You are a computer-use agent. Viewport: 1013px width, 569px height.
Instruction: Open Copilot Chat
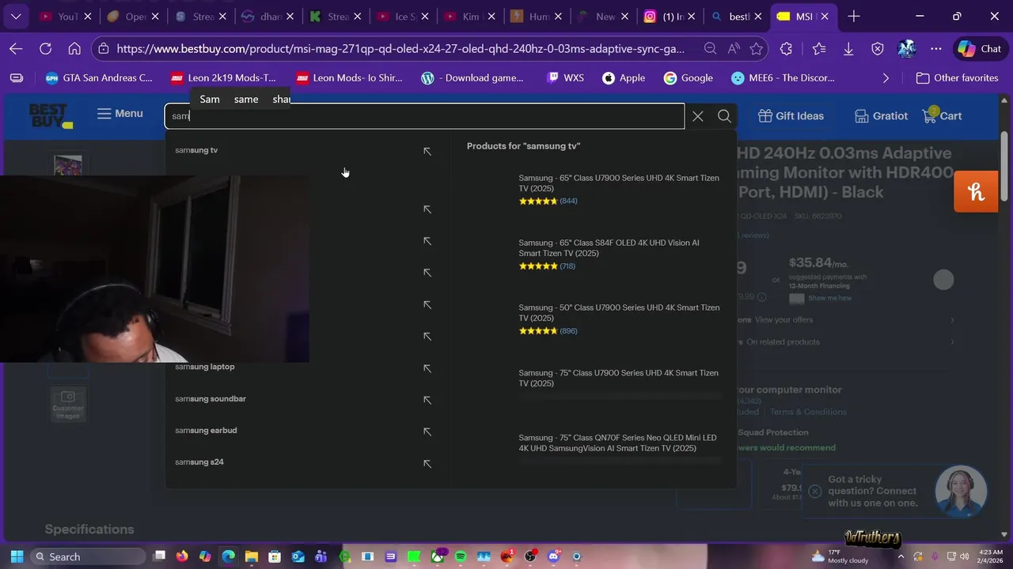click(x=980, y=49)
